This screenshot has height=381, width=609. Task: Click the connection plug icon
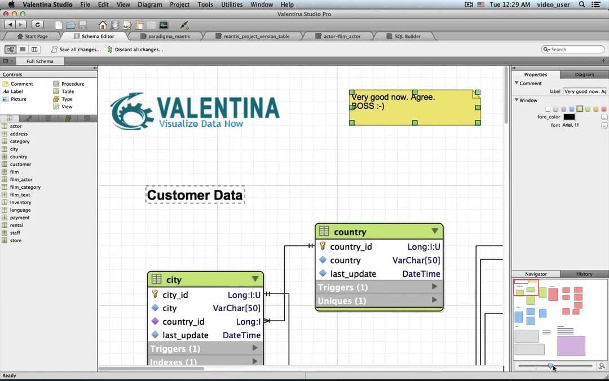(184, 25)
